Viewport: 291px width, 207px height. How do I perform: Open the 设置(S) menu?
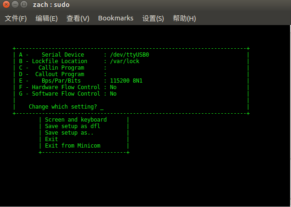tap(153, 19)
